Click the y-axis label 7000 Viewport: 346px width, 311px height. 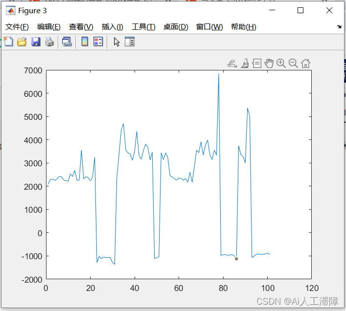tap(33, 70)
